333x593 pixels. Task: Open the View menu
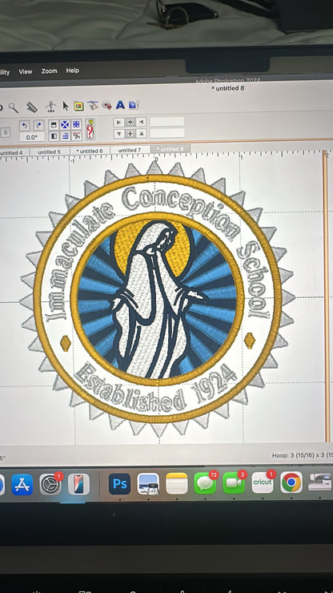(26, 71)
